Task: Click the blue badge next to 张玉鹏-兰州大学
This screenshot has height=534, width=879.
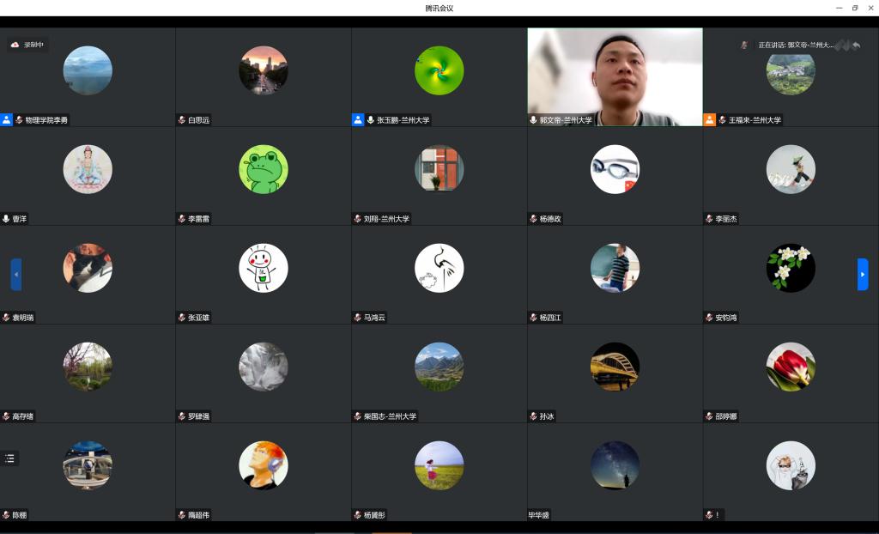Action: [358, 119]
